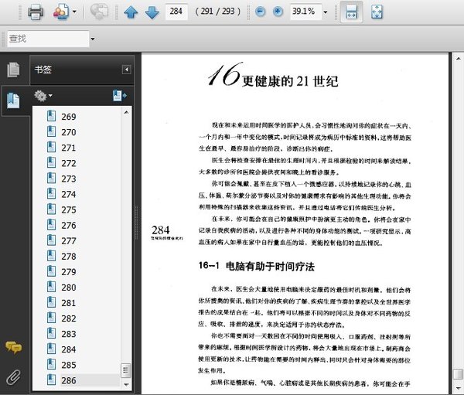The image size is (464, 395).
Task: Click the page number input field
Action: (178, 12)
